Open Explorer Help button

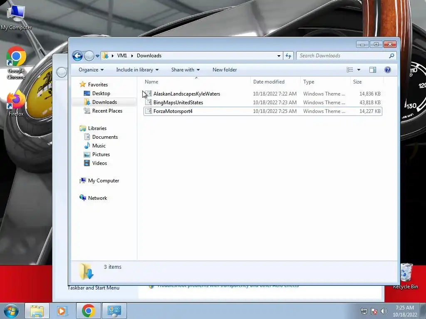click(x=388, y=70)
